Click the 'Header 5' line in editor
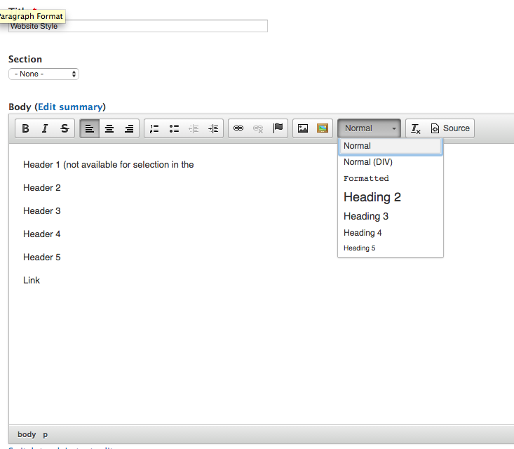Image resolution: width=514 pixels, height=449 pixels. (42, 257)
